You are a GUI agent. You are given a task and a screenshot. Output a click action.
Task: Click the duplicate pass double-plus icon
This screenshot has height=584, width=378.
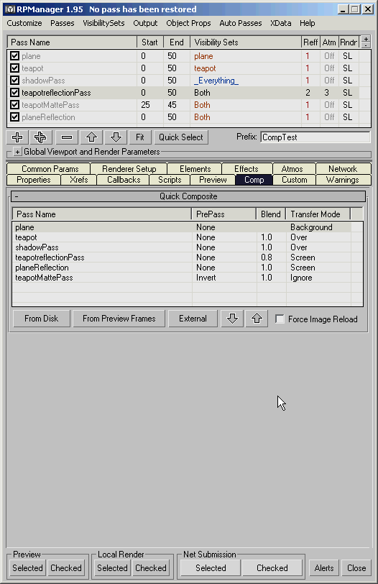pos(40,137)
